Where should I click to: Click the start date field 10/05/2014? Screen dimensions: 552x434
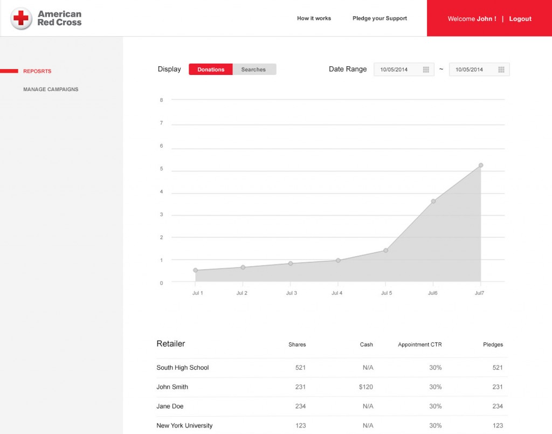(404, 70)
